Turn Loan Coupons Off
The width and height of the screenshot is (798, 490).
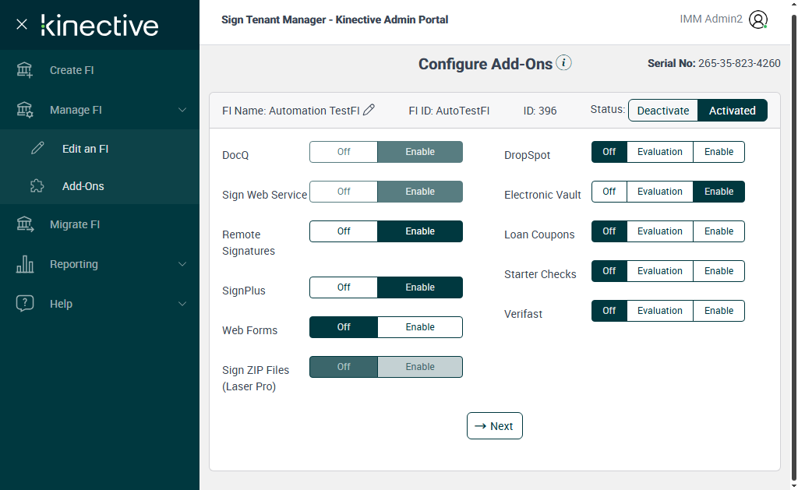tap(609, 231)
